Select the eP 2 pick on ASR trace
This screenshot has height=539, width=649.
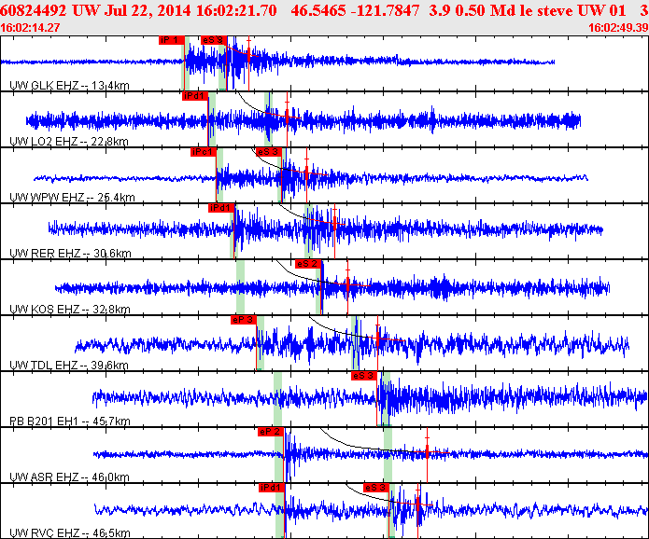(270, 432)
